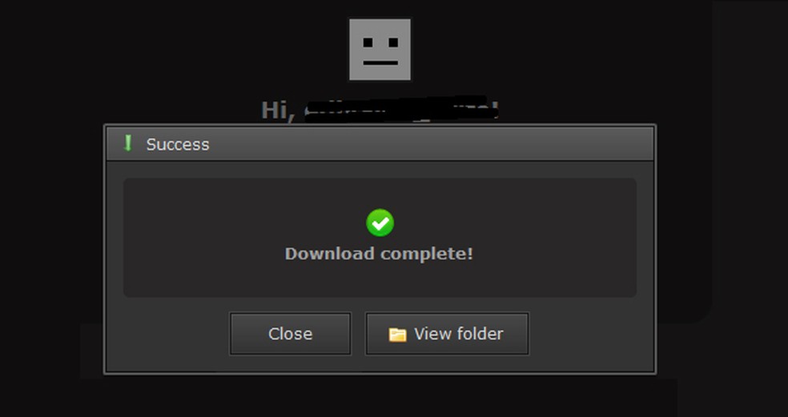This screenshot has height=417, width=788.
Task: Click the word "complete!" in the message
Action: [427, 254]
